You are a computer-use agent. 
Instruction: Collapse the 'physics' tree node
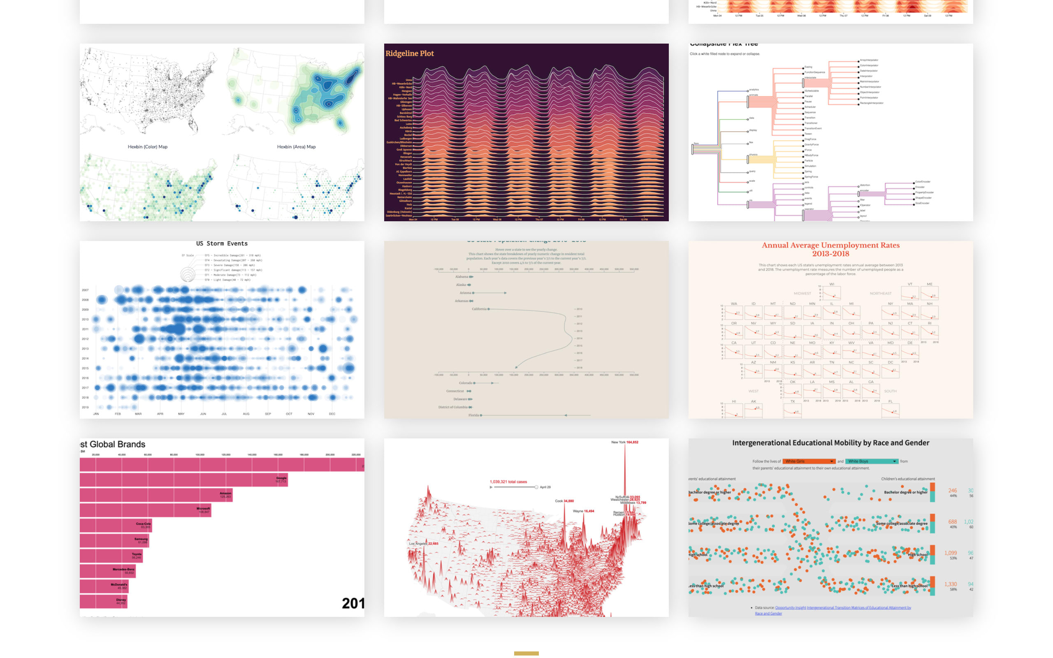[748, 160]
